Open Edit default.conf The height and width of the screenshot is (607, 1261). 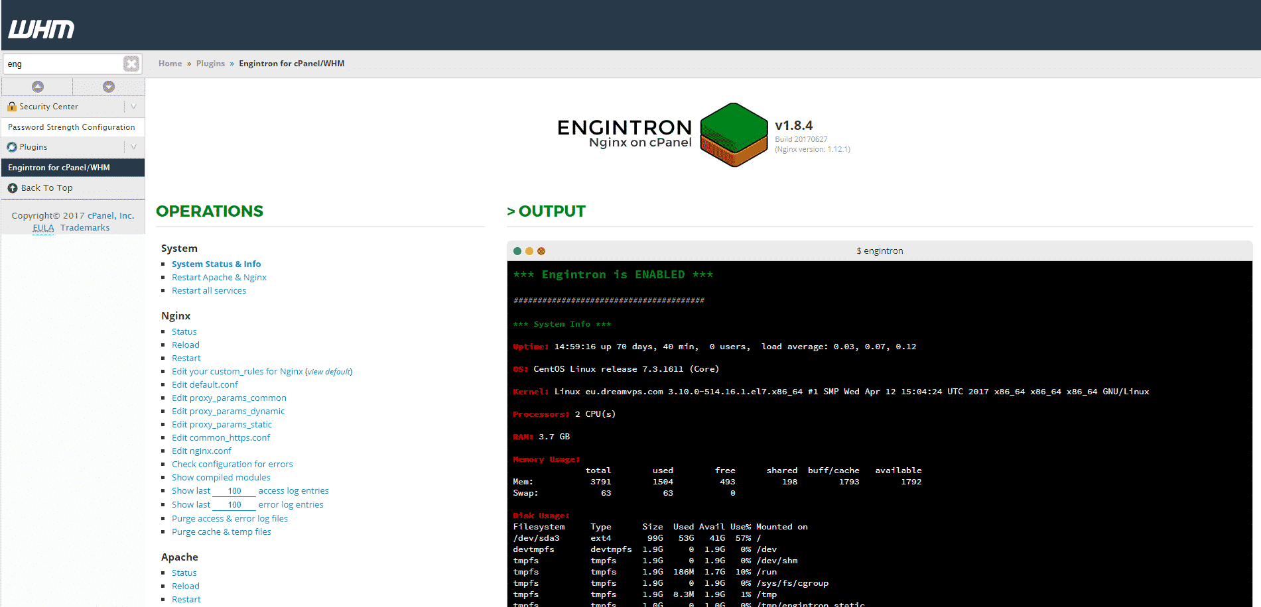[x=205, y=385]
